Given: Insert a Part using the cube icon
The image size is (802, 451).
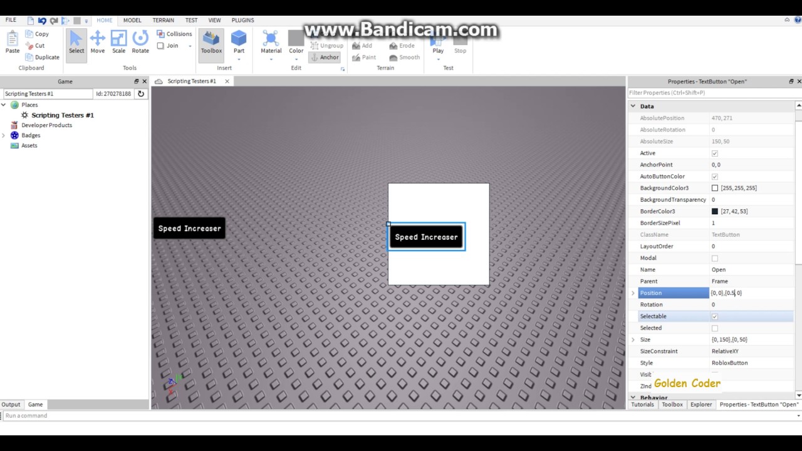Looking at the screenshot, I should [239, 38].
